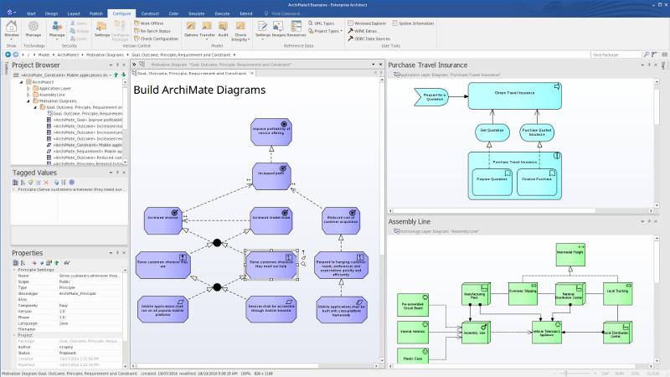This screenshot has width=670, height=377.
Task: Open the Technology Manage icon
Action: 33,28
